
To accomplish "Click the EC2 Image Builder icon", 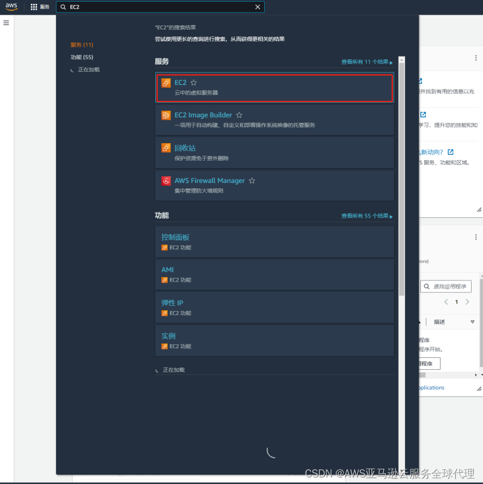I will click(x=166, y=115).
